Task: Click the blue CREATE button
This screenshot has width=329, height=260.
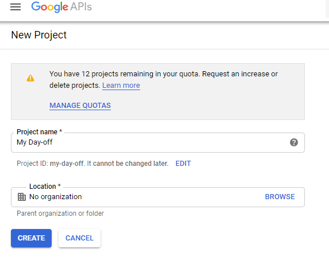Action: pos(31,238)
